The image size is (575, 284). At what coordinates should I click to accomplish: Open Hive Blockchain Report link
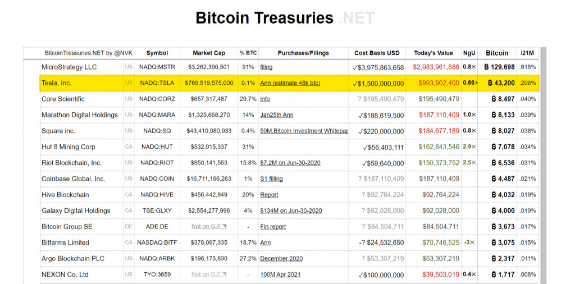coord(269,195)
